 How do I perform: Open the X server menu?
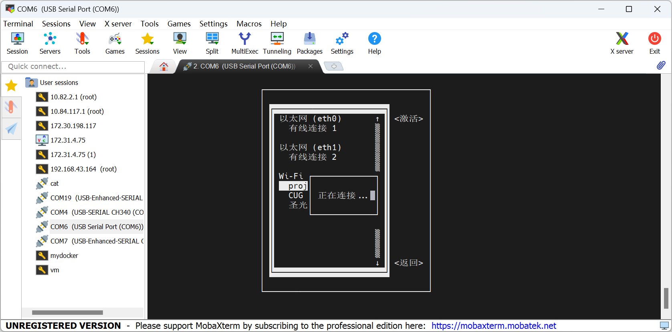(x=118, y=24)
